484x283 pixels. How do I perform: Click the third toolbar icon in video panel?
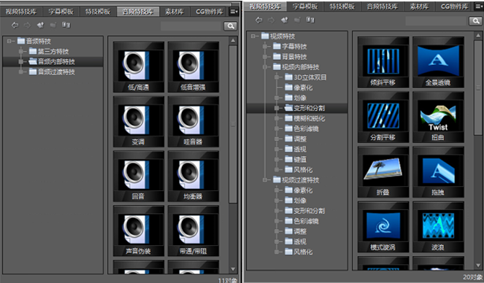point(284,20)
